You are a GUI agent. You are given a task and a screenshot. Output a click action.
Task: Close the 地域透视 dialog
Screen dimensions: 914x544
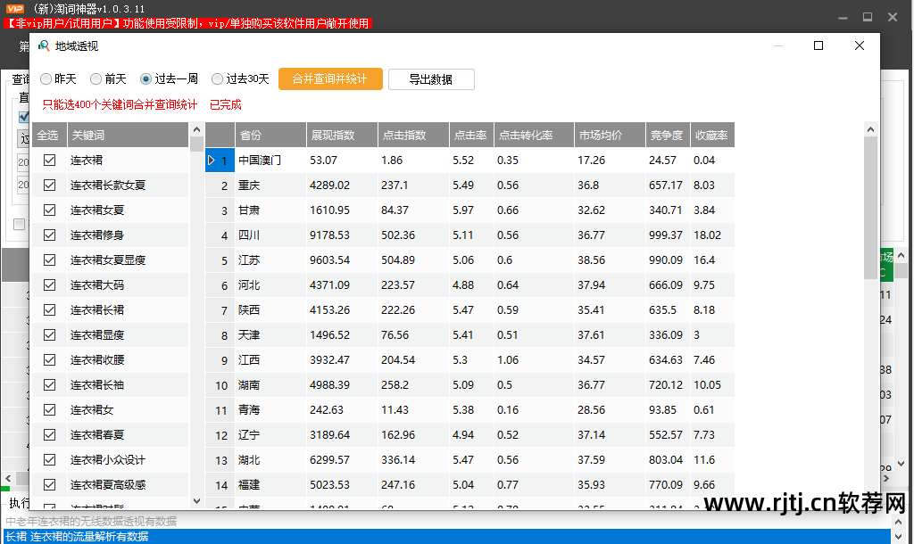[x=859, y=45]
